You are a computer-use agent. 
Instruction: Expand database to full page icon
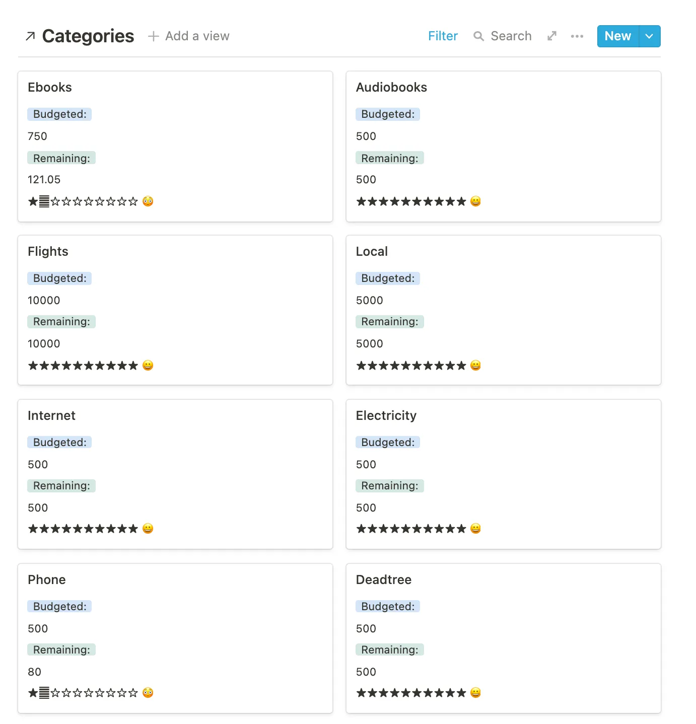tap(552, 36)
